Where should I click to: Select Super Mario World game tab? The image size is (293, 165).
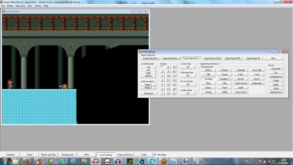[x=212, y=58]
